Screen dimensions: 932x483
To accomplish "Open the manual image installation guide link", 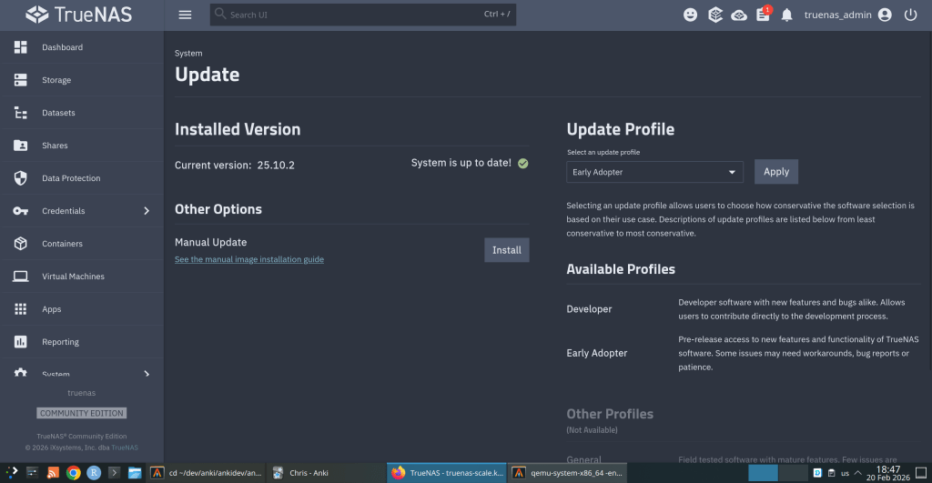I will [x=248, y=259].
